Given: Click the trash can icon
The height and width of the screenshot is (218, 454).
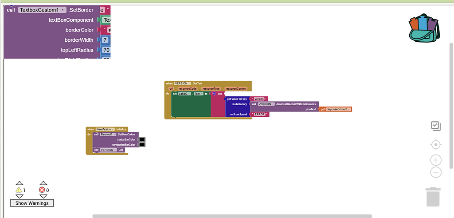Looking at the screenshot, I should click(x=432, y=197).
